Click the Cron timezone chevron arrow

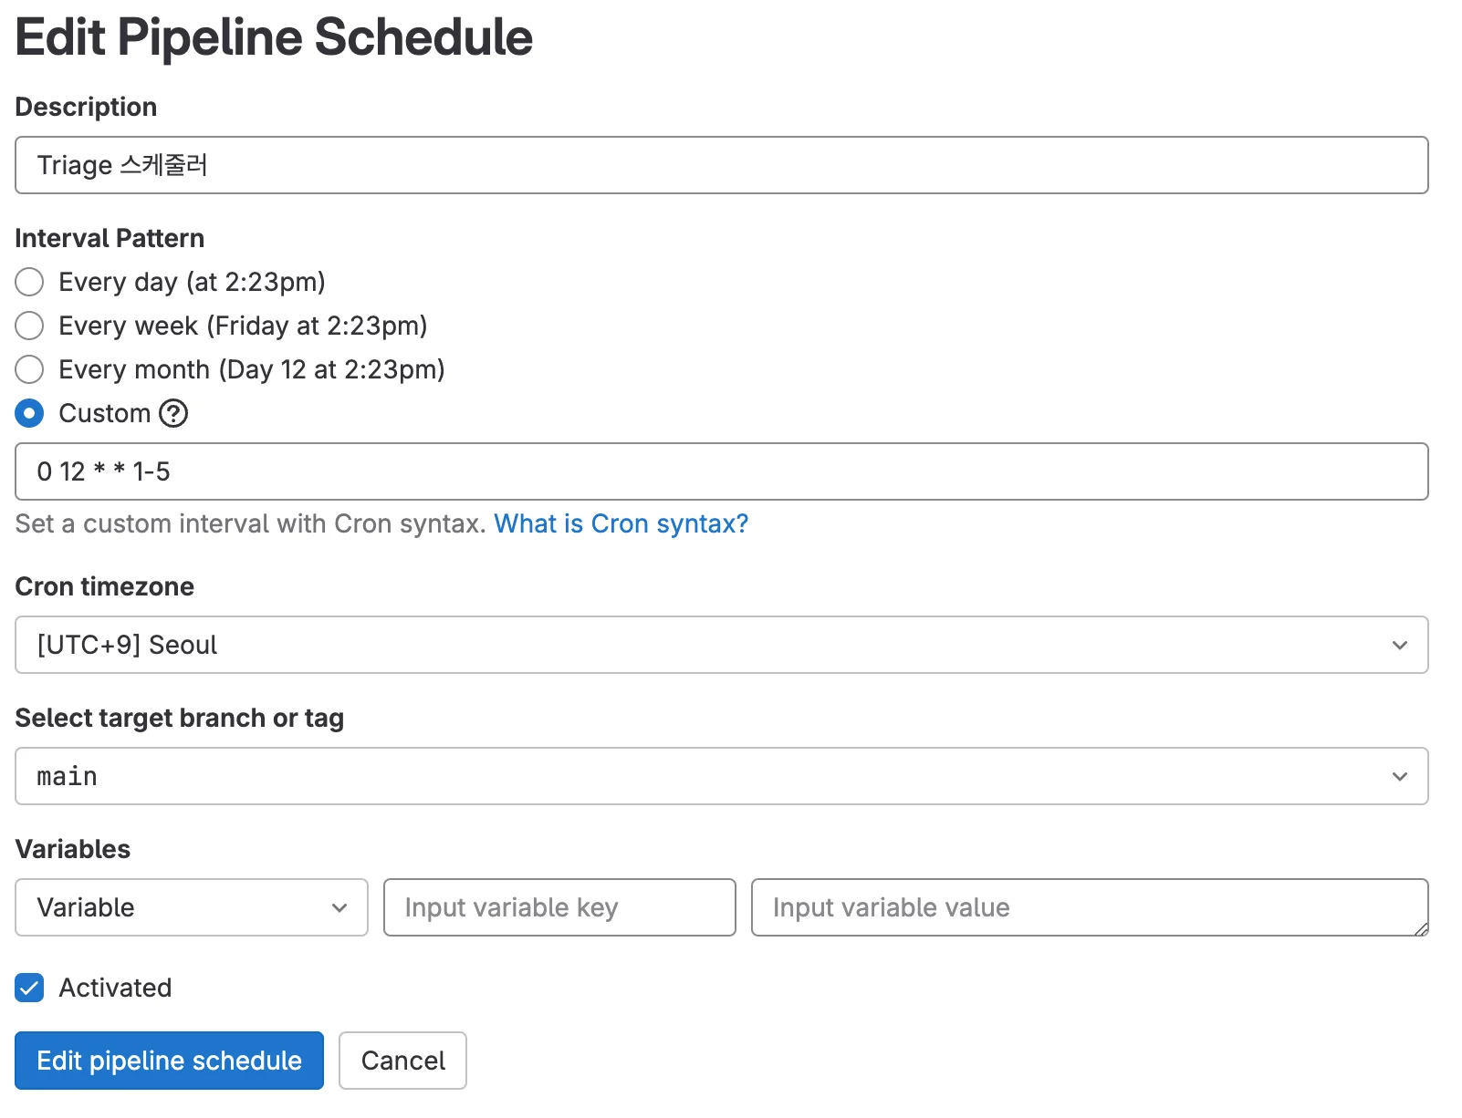pos(1399,646)
